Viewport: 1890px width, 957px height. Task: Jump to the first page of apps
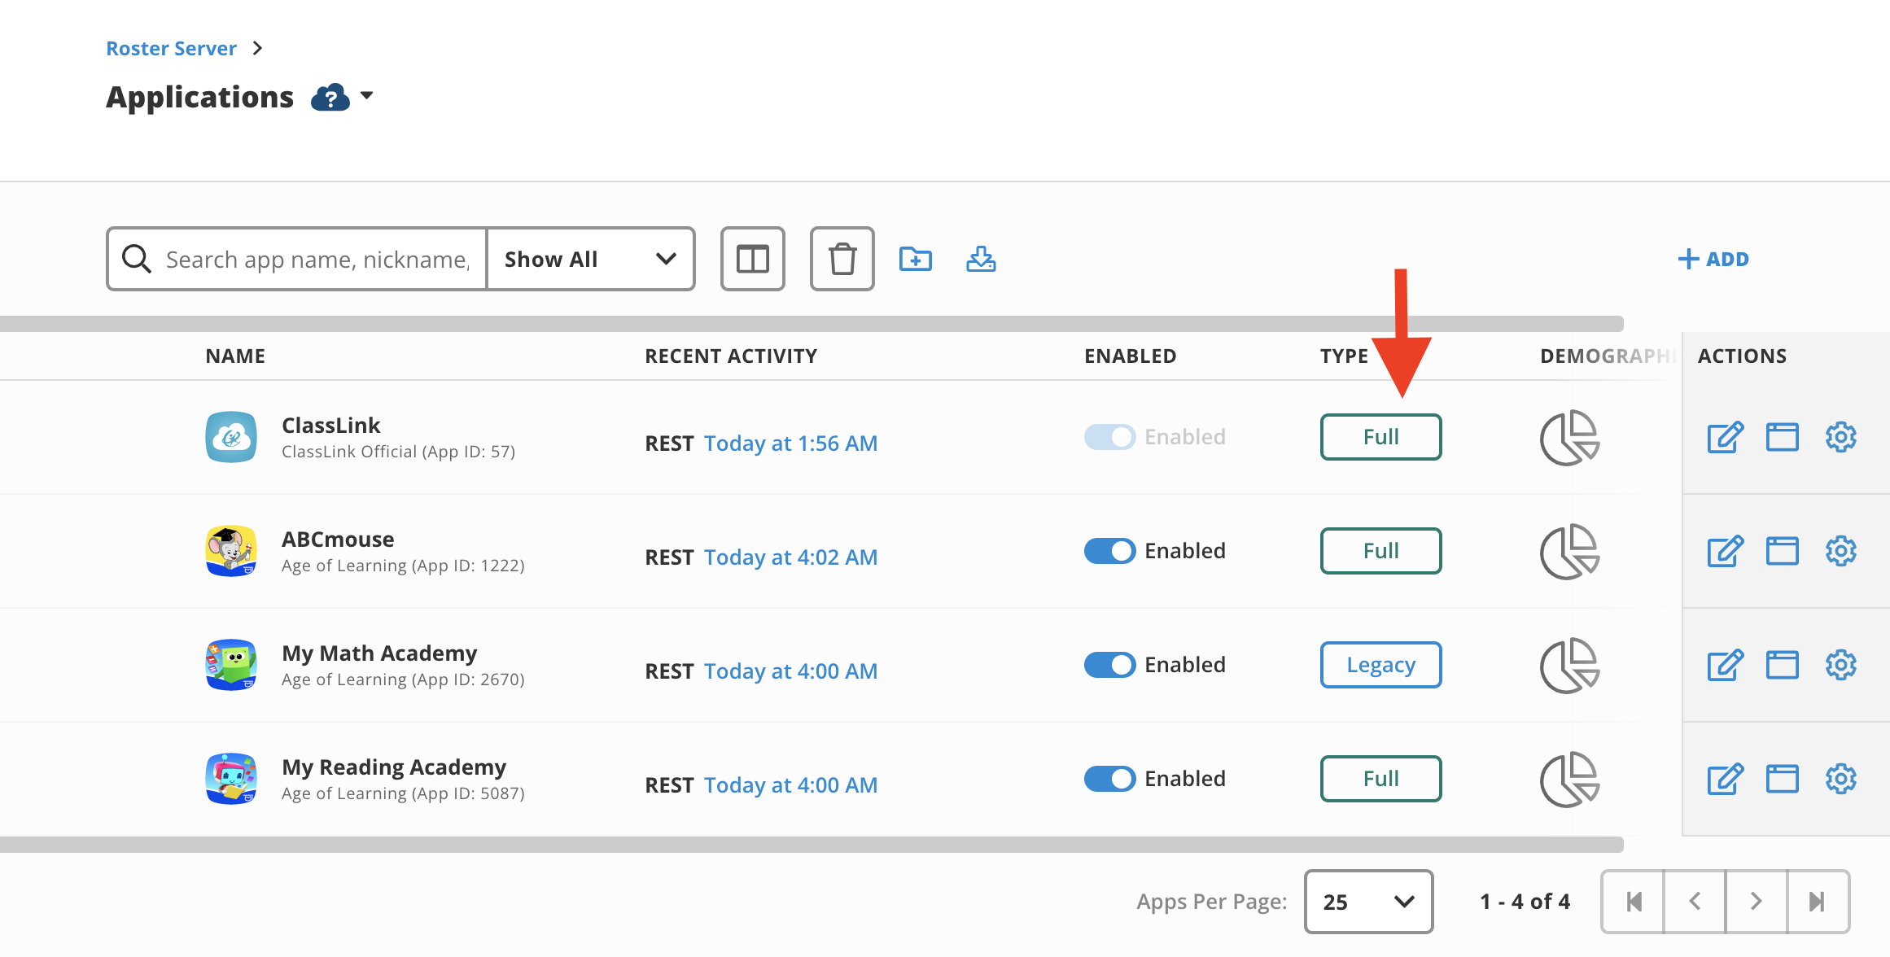click(1633, 902)
